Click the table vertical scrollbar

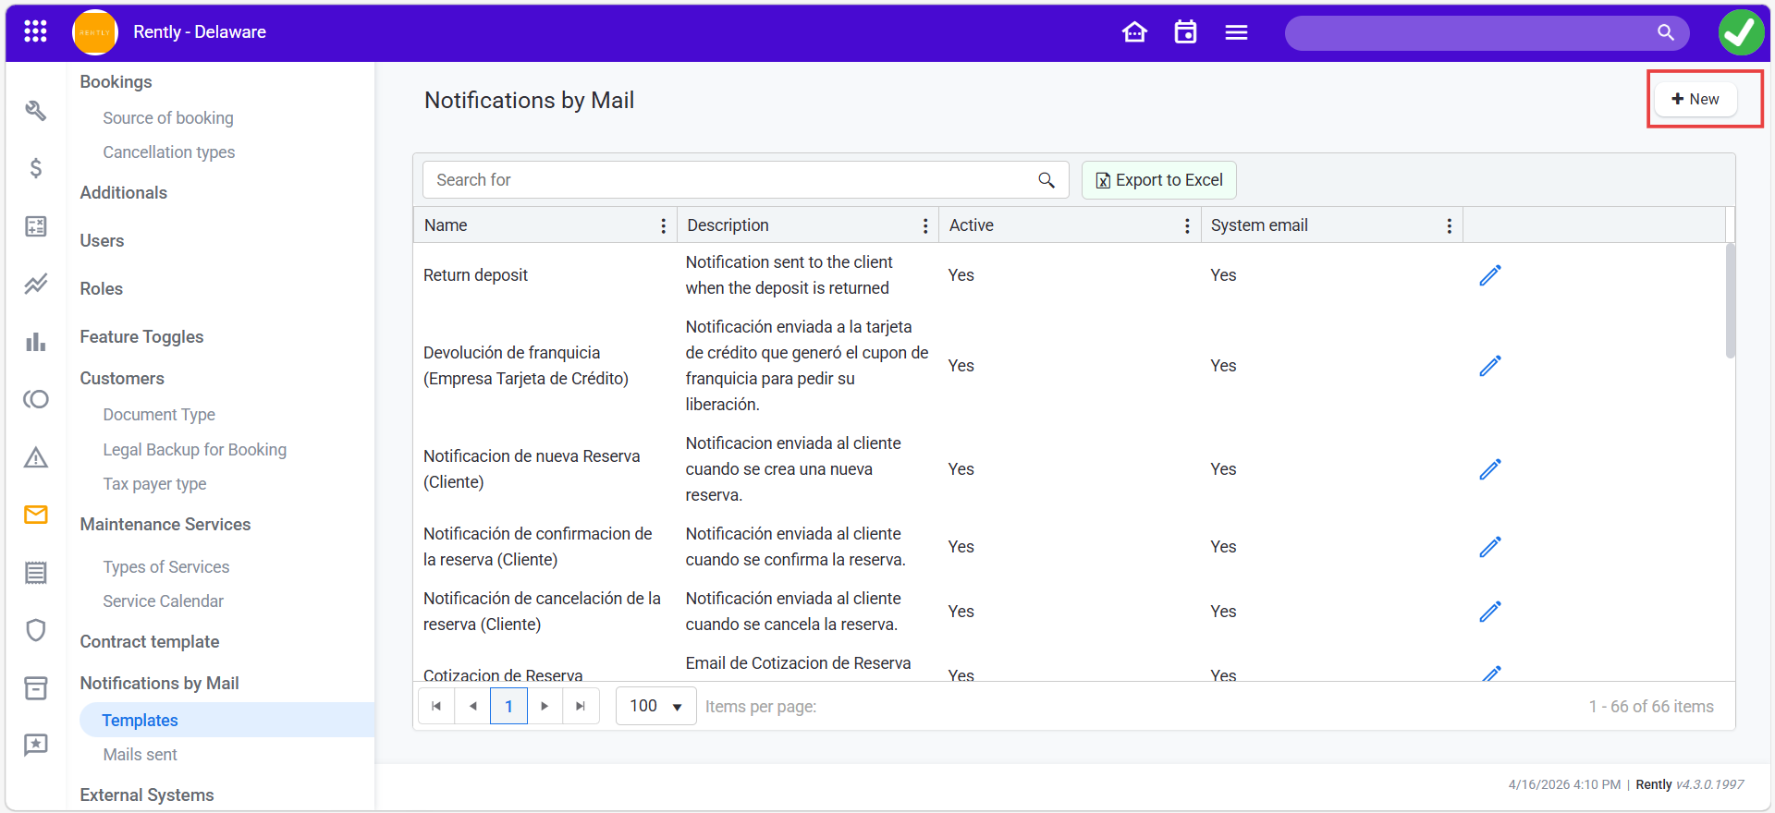tap(1730, 301)
